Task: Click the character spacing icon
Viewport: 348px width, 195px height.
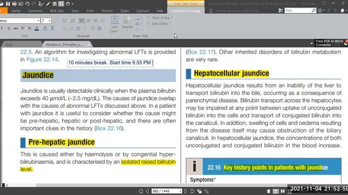Action: click(x=45, y=28)
